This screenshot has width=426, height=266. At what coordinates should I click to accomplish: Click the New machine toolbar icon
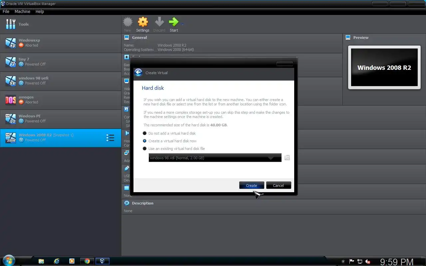[128, 22]
